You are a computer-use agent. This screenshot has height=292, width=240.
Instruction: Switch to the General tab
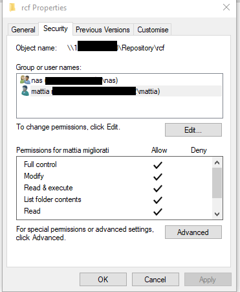pos(23,30)
